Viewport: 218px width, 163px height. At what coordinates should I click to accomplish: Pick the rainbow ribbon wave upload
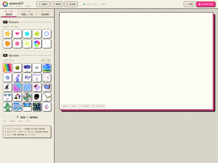coord(47,97)
